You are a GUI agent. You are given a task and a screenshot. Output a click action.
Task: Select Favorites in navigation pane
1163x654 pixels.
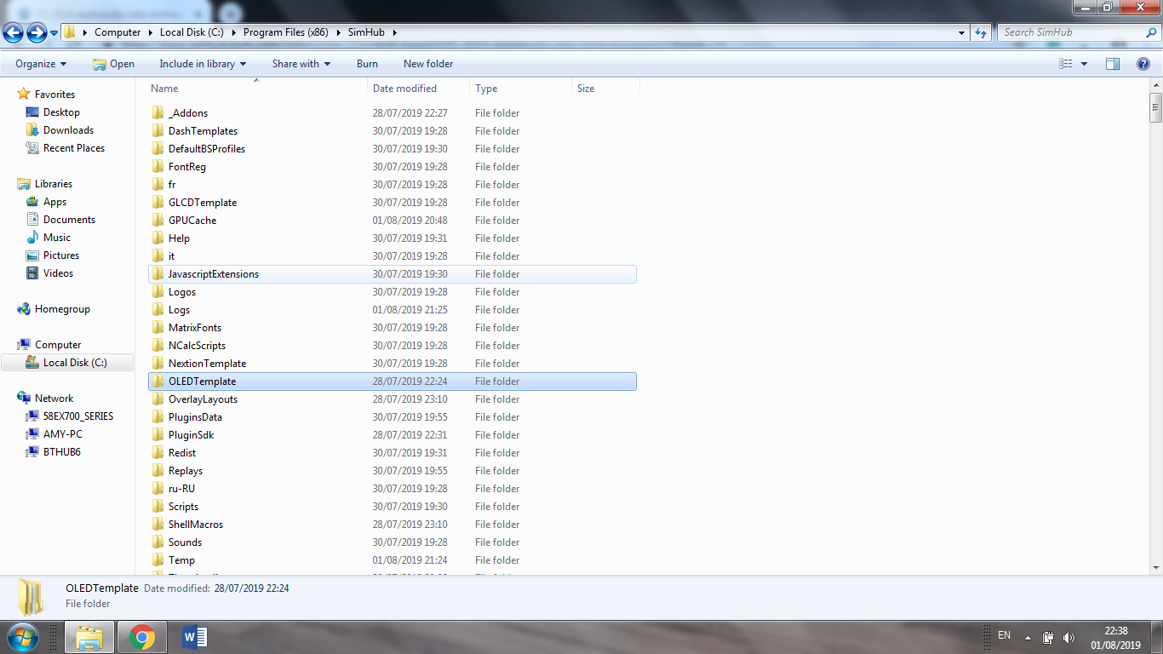54,95
